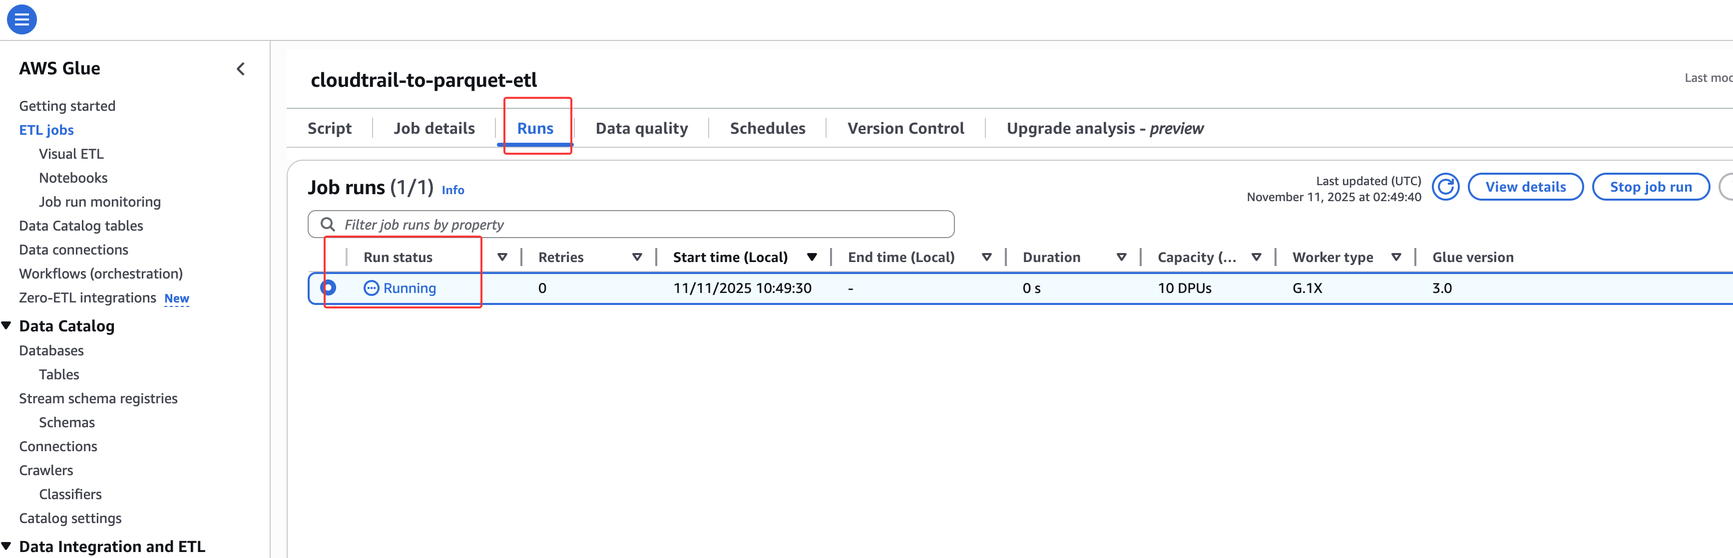Open the hamburger navigation menu
1733x558 pixels.
[21, 19]
